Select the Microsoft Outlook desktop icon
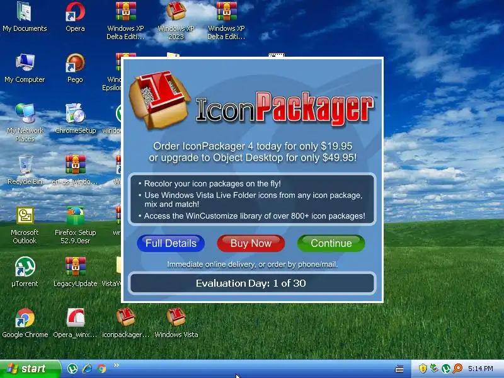Screen dimensions: 504x378 click(x=25, y=225)
